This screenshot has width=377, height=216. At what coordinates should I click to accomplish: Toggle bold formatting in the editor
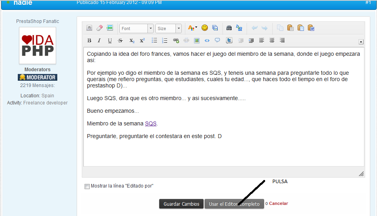pos(89,40)
